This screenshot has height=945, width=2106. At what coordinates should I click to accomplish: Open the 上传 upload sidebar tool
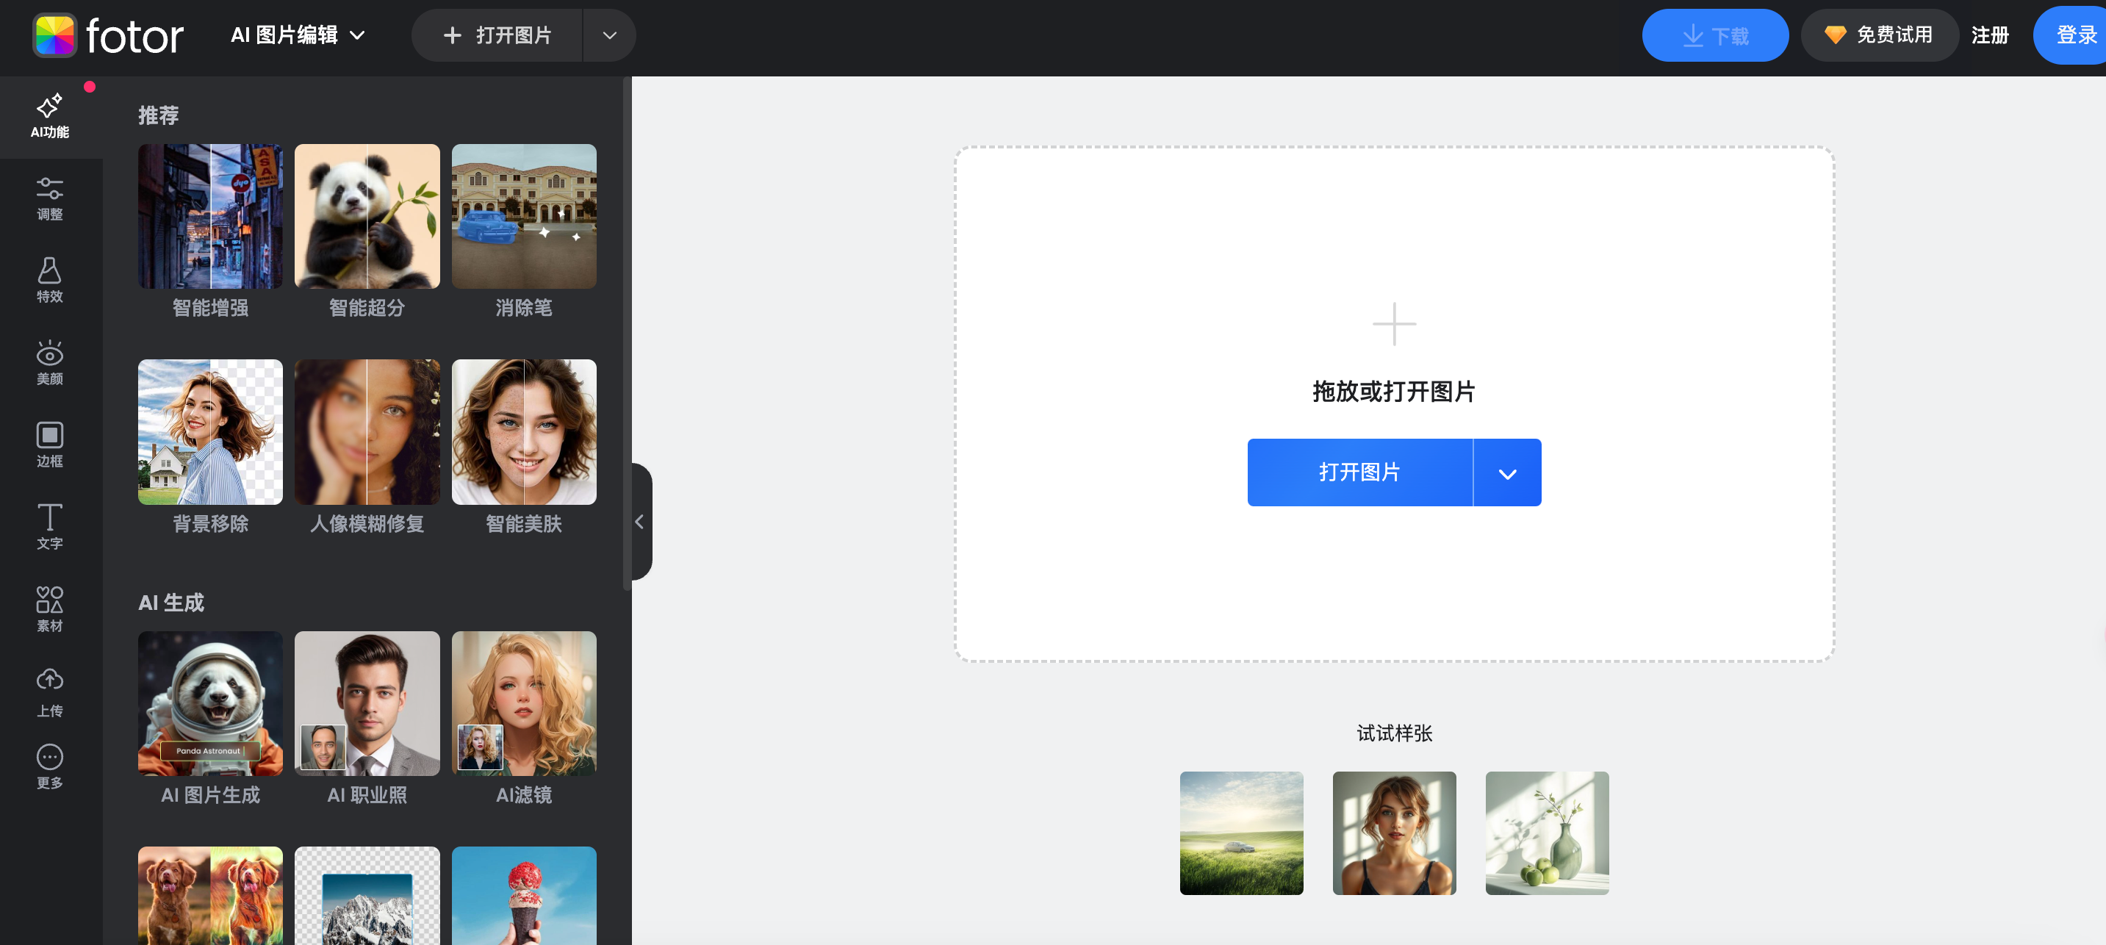click(50, 692)
